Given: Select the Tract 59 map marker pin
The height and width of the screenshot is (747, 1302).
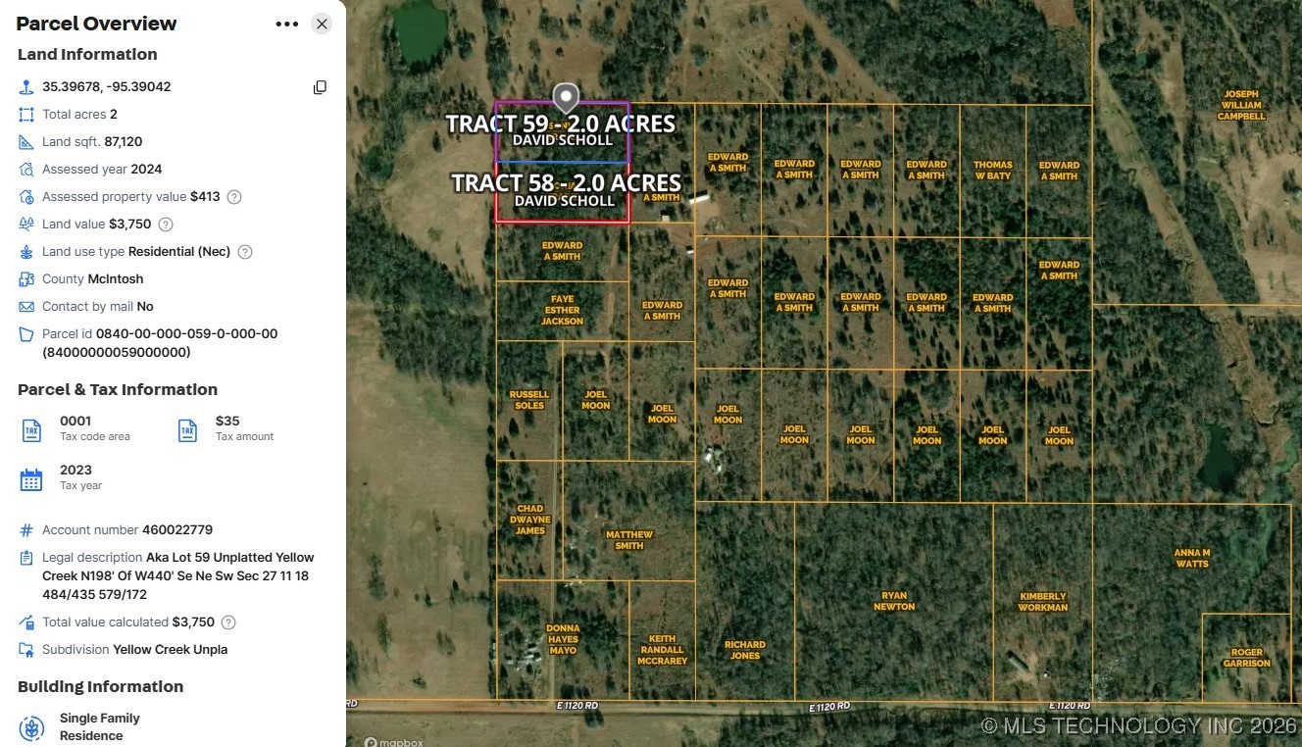Looking at the screenshot, I should pos(566,97).
